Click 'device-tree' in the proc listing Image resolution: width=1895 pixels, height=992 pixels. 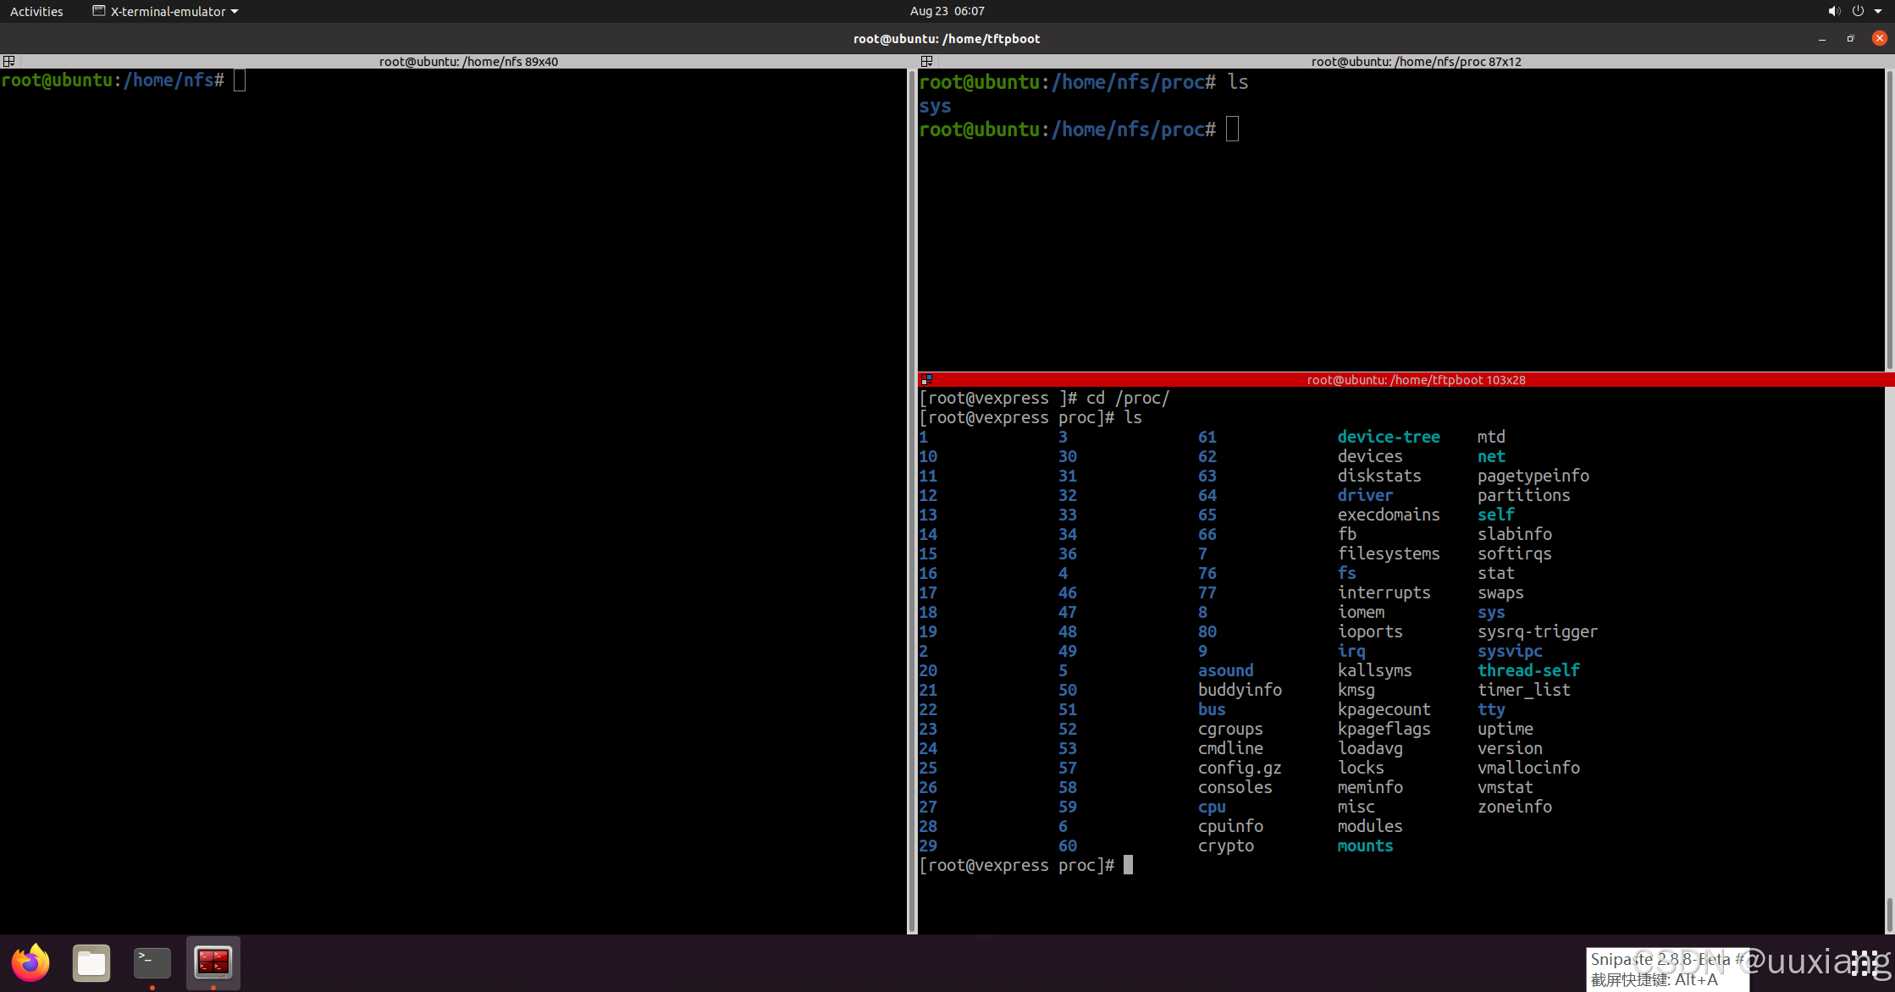pos(1389,437)
